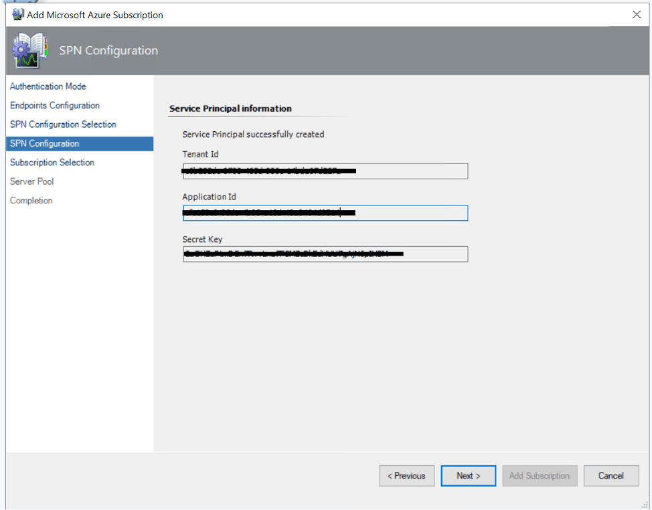The height and width of the screenshot is (510, 652).
Task: Click the Previous button
Action: tap(407, 476)
